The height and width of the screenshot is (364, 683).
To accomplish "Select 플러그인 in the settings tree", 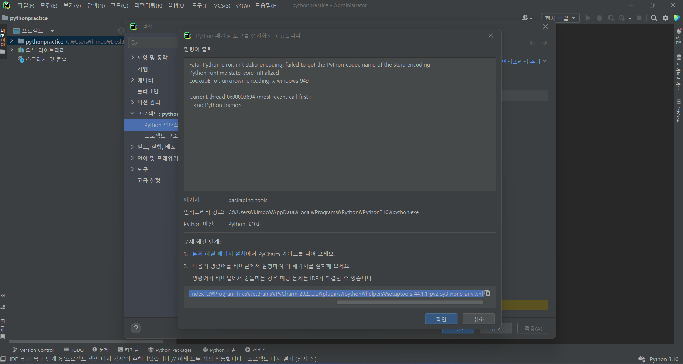I will (148, 91).
